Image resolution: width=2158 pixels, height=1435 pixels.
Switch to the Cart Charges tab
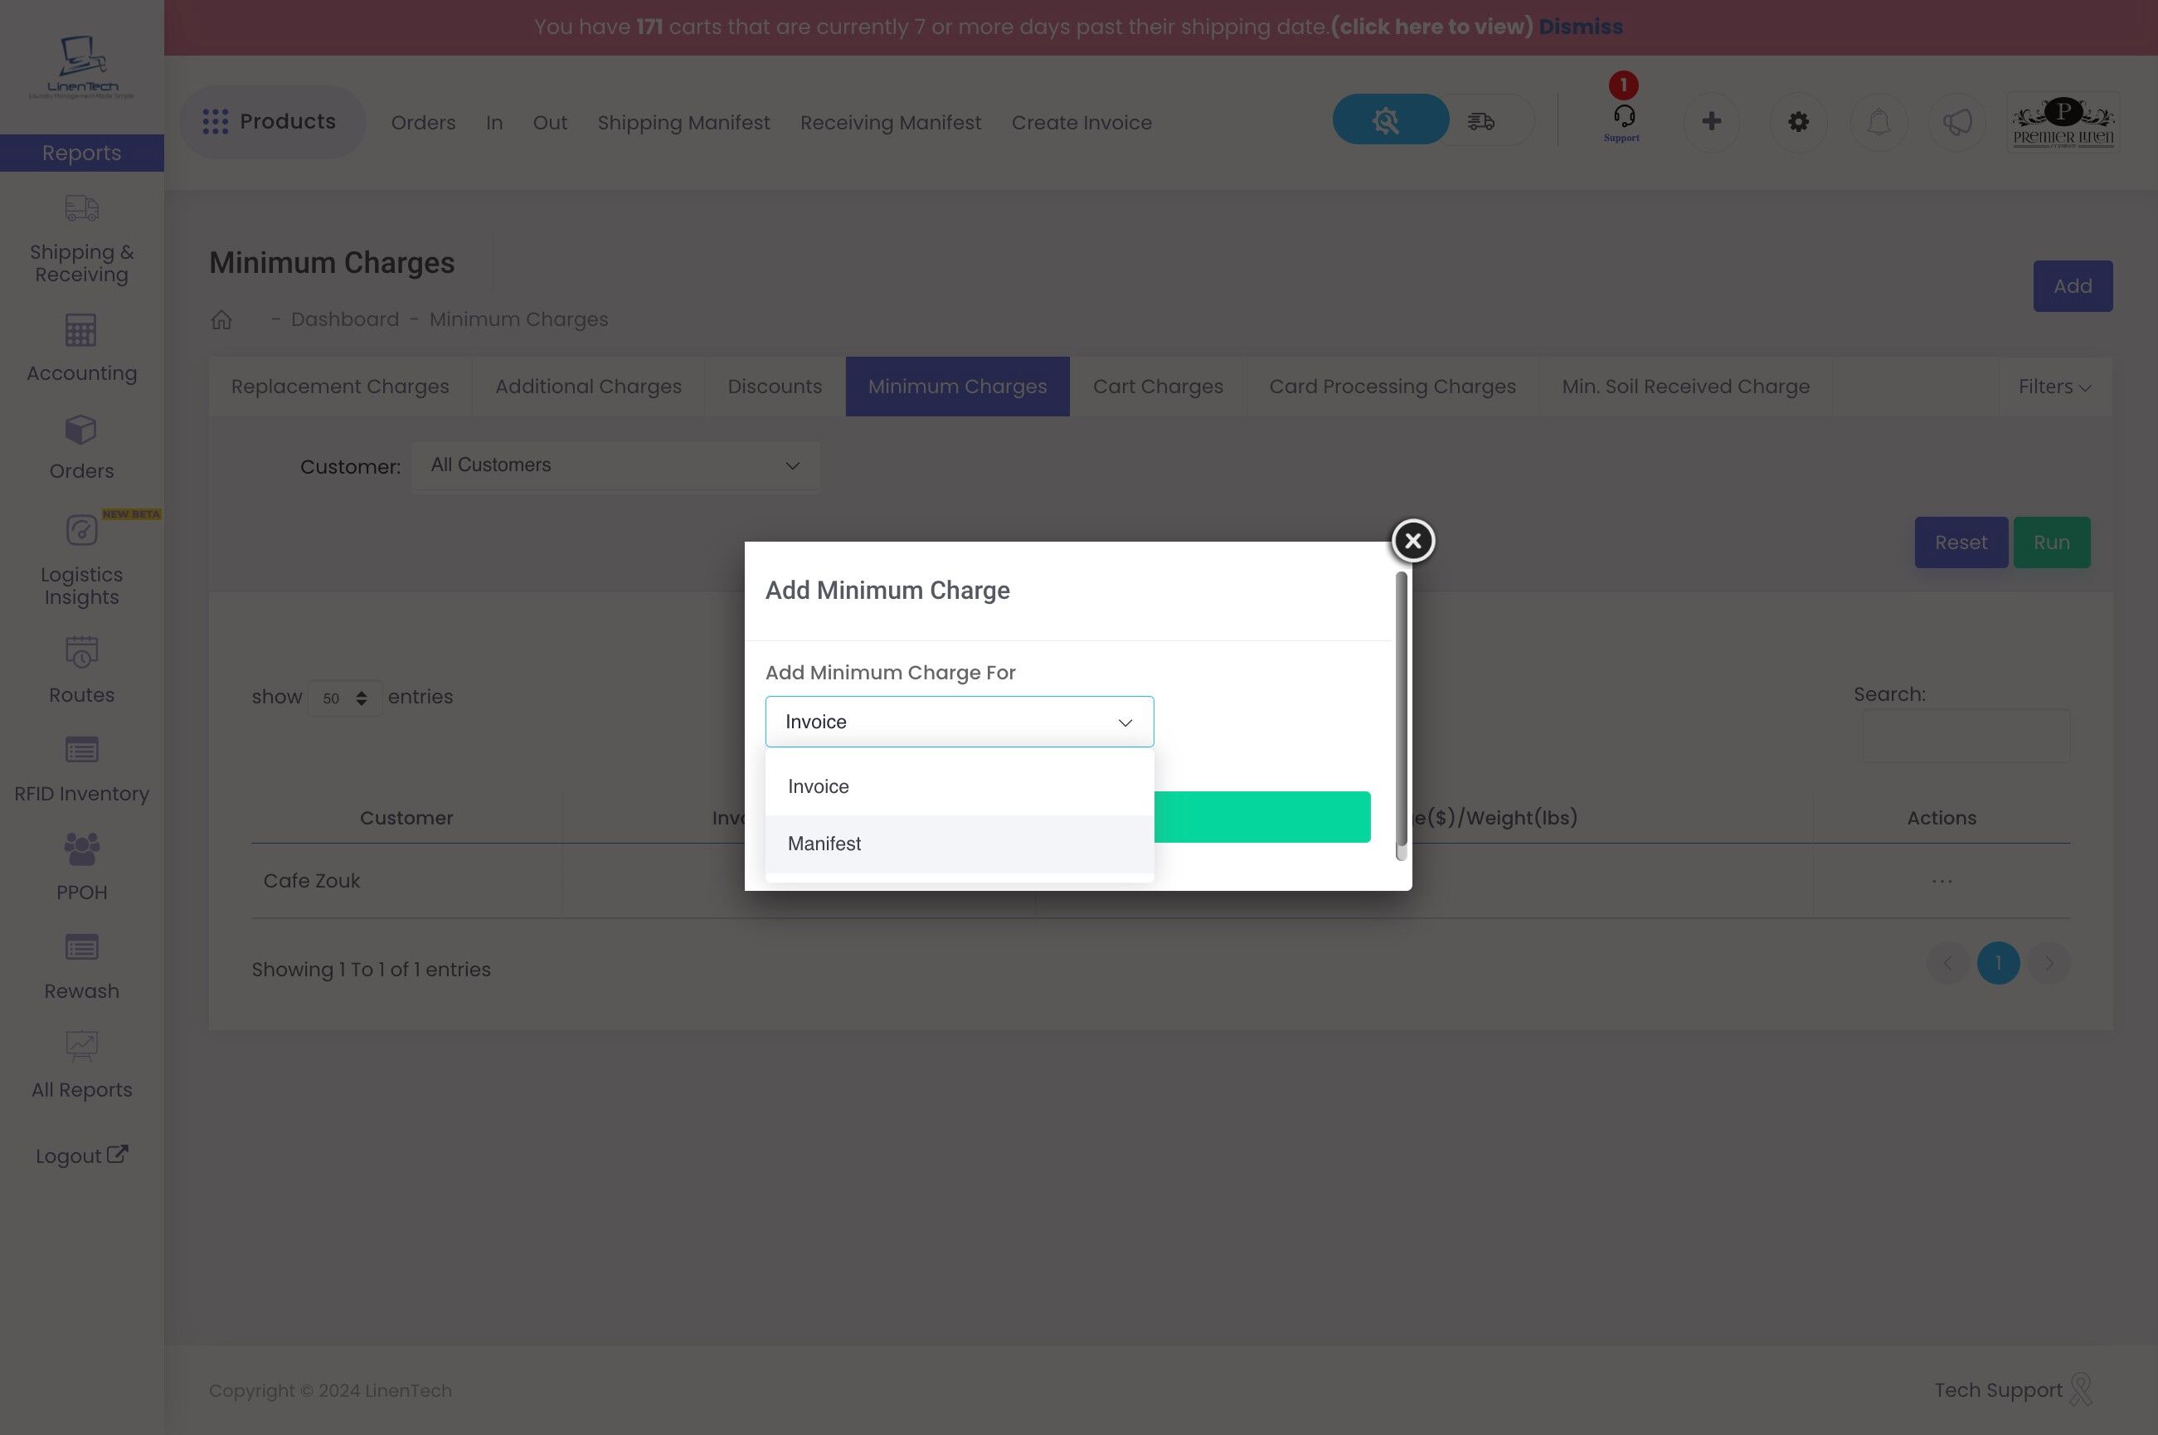[x=1157, y=387]
